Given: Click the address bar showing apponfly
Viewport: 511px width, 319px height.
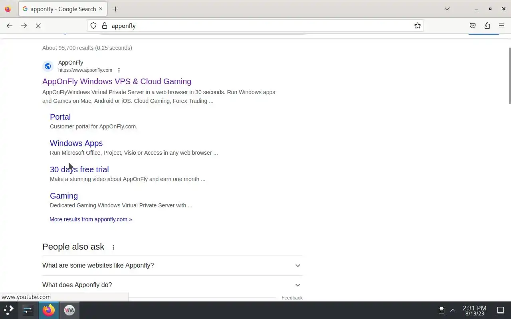Looking at the screenshot, I should point(255,26).
